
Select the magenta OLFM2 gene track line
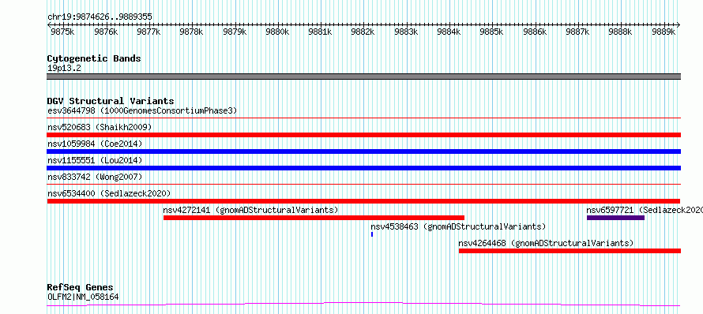(x=363, y=305)
